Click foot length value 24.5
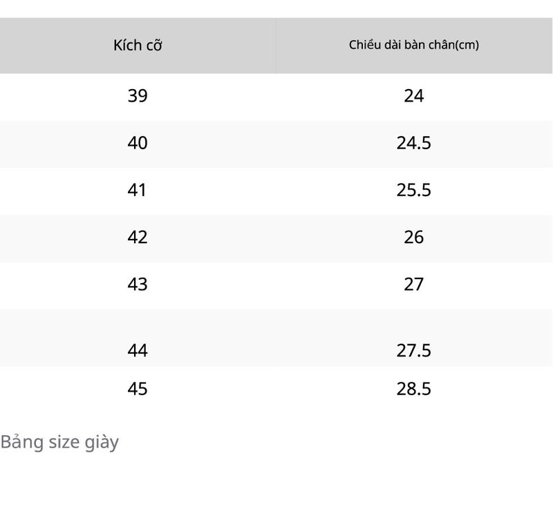553x518 pixels. pyautogui.click(x=413, y=143)
